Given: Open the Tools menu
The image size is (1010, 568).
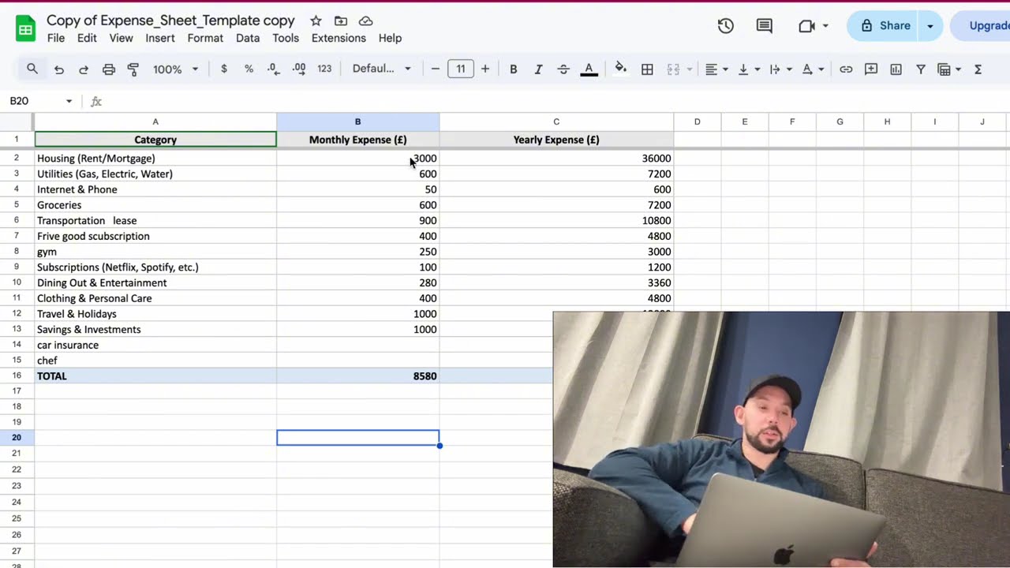Looking at the screenshot, I should coord(286,38).
